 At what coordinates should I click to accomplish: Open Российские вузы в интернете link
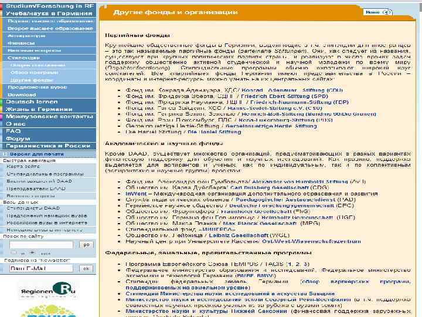click(x=47, y=223)
